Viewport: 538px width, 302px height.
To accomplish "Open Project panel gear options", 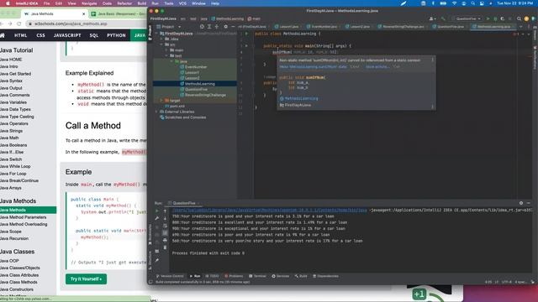I will (x=225, y=26).
